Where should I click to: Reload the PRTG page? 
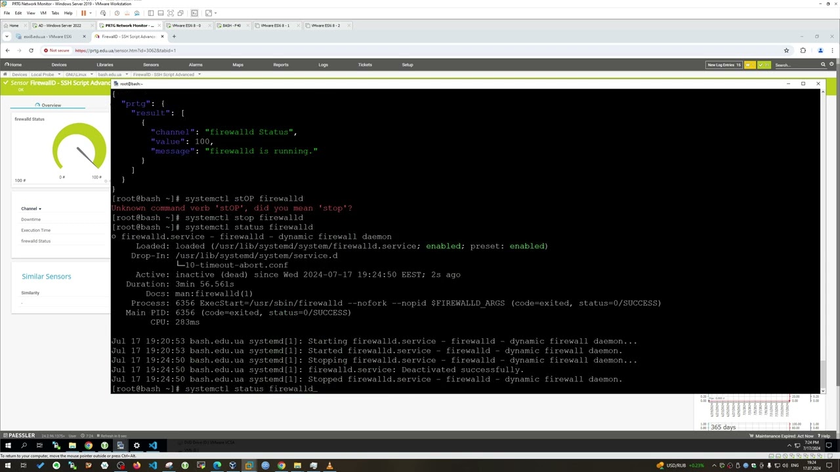(31, 50)
